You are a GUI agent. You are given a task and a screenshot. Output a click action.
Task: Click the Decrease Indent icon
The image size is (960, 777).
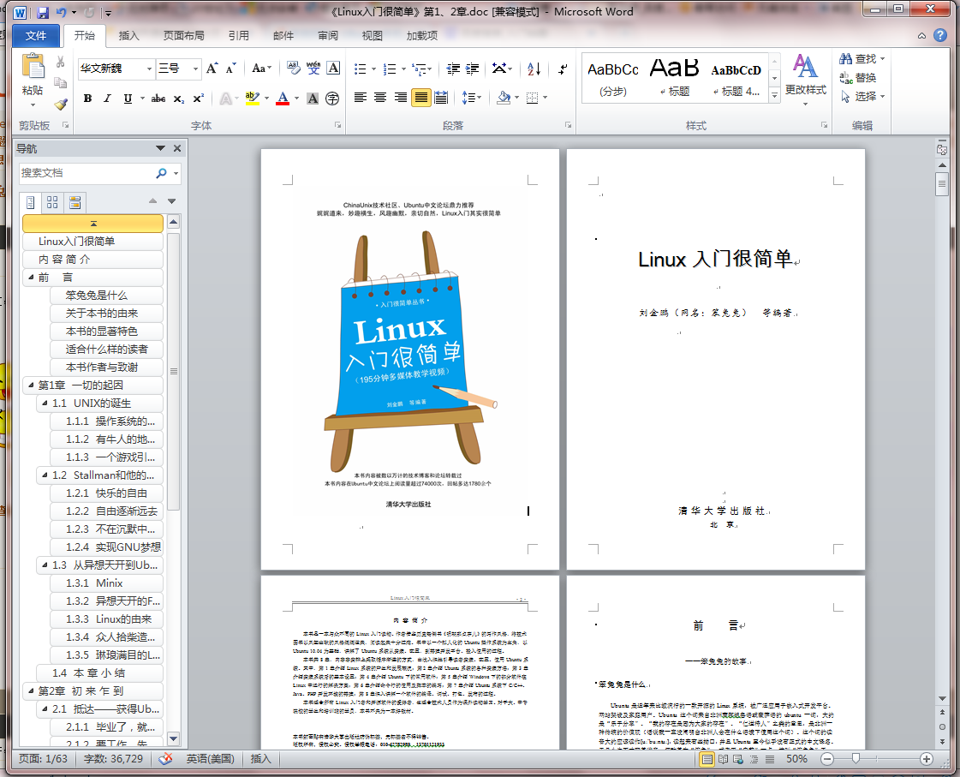pyautogui.click(x=453, y=69)
